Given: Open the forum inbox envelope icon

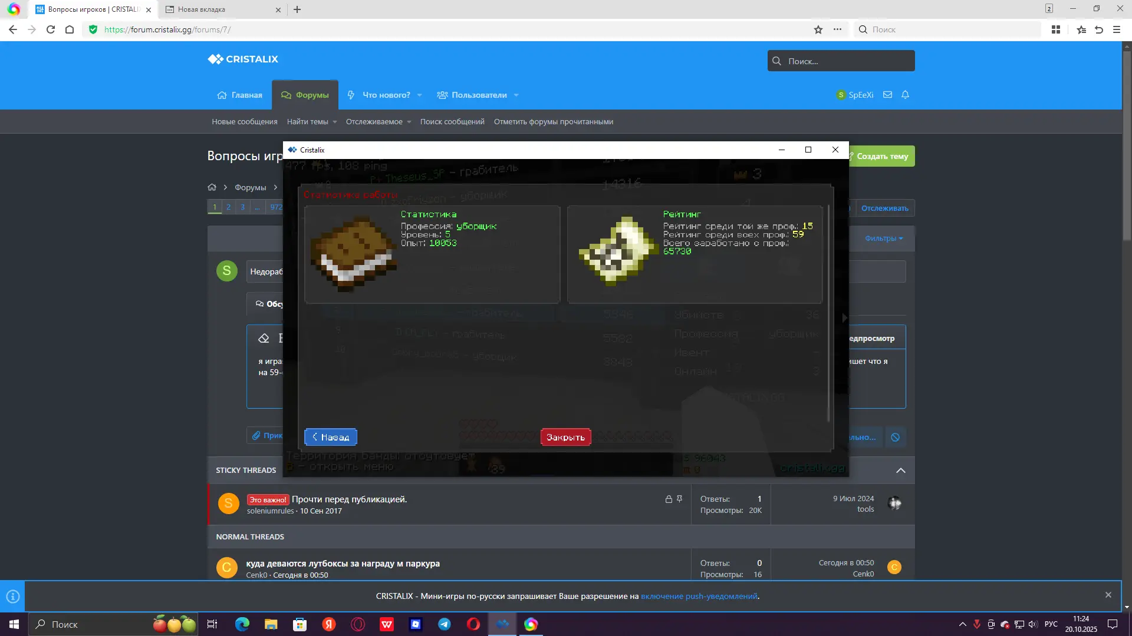Looking at the screenshot, I should (887, 95).
